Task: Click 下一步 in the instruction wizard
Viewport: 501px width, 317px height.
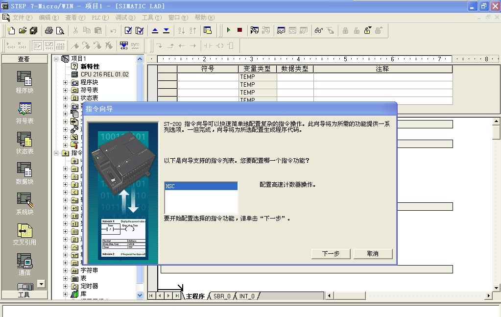Action: (x=331, y=254)
